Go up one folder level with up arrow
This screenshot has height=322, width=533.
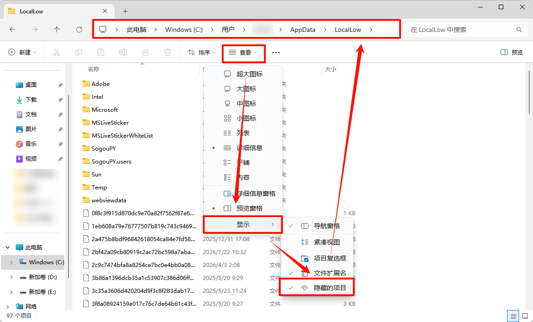[56, 30]
